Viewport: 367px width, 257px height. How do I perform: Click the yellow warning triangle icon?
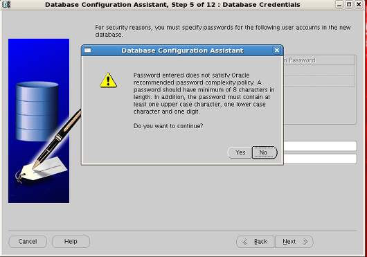click(x=108, y=80)
